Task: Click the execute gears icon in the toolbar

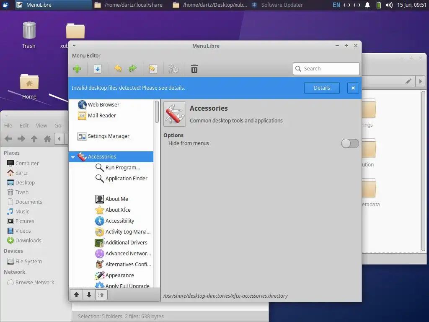Action: [173, 69]
